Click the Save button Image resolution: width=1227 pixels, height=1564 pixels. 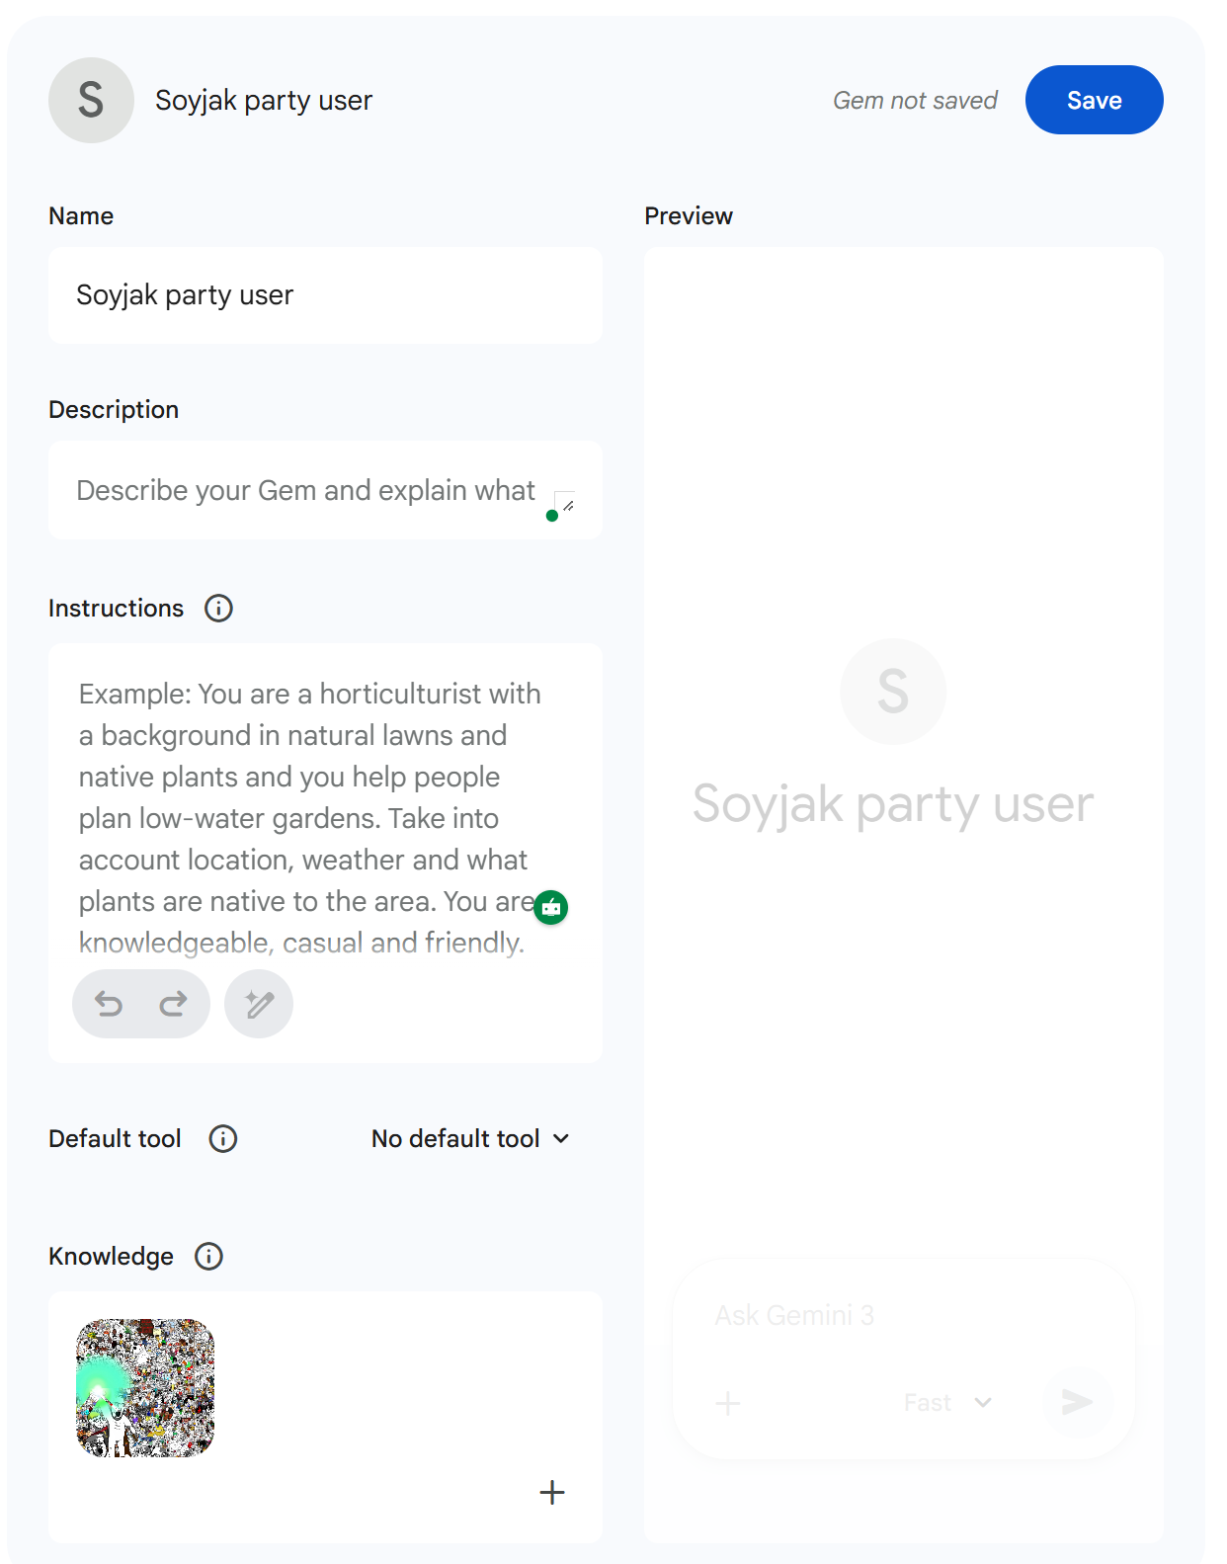(1094, 100)
